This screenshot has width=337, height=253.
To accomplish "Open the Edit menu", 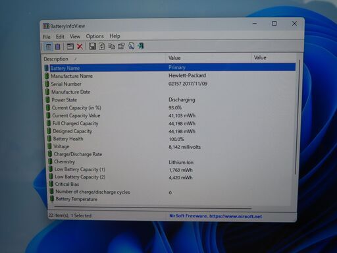I will pos(60,36).
